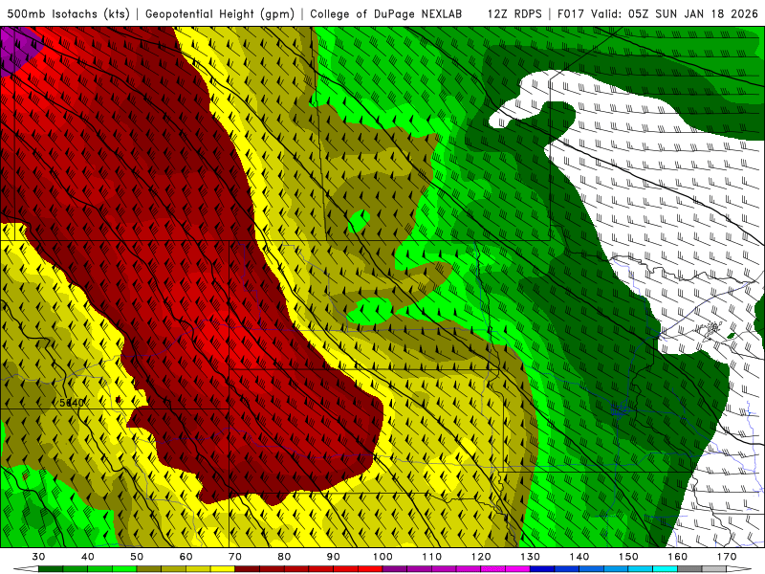Click the '140' legend scale value

(579, 557)
